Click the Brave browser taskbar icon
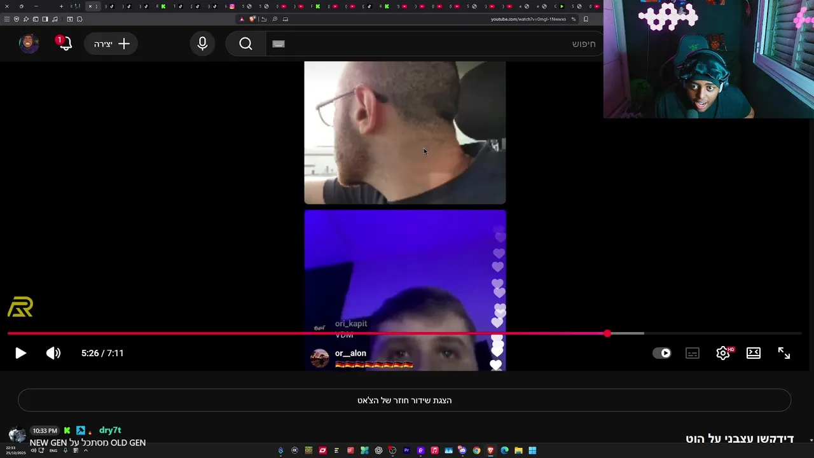 (x=490, y=450)
